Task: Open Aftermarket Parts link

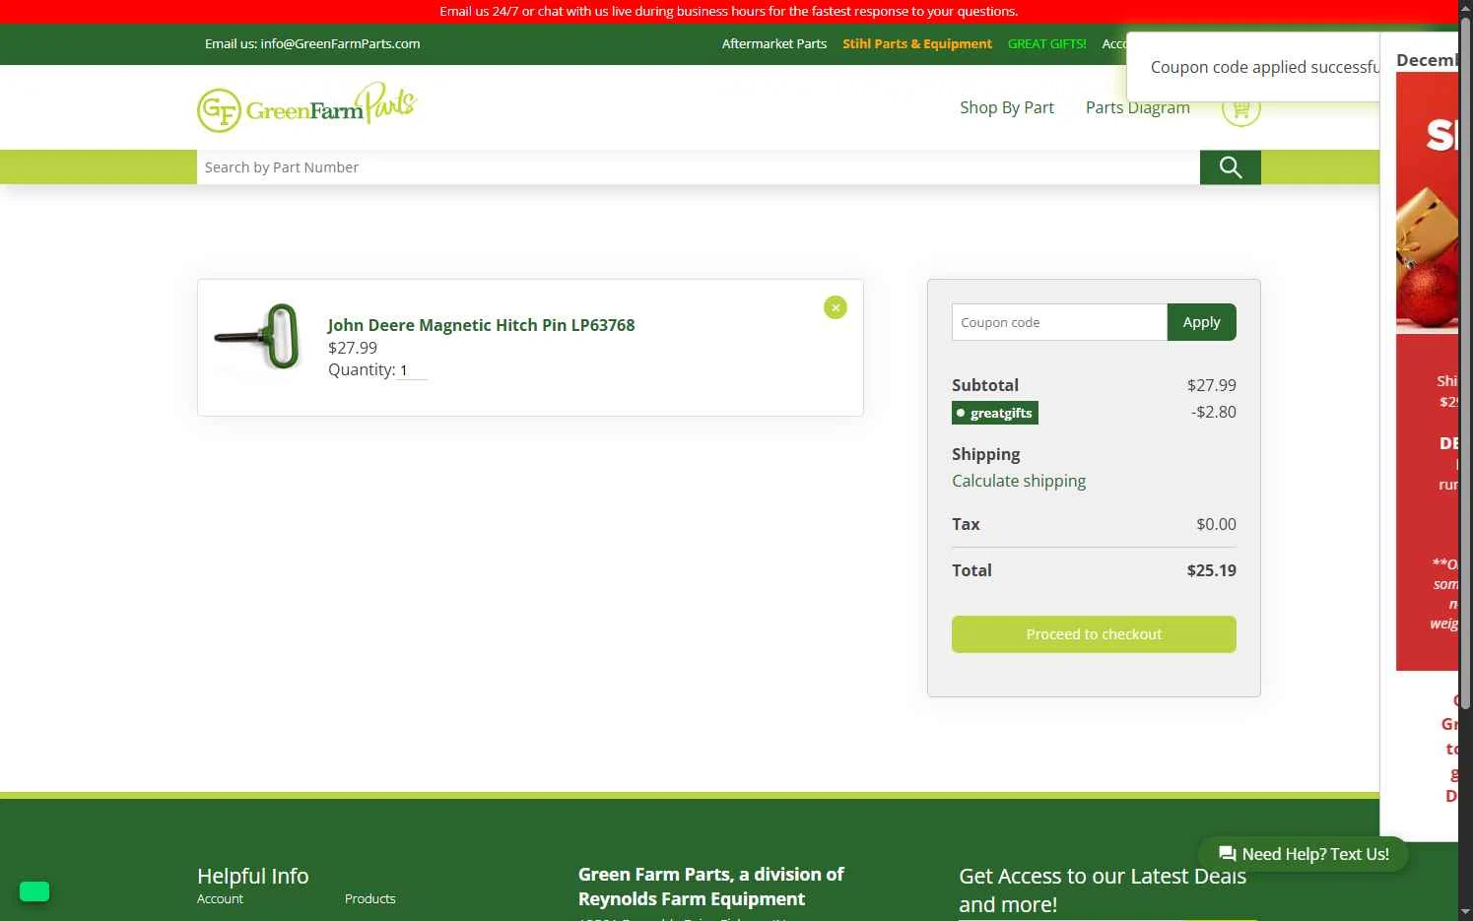Action: click(773, 43)
